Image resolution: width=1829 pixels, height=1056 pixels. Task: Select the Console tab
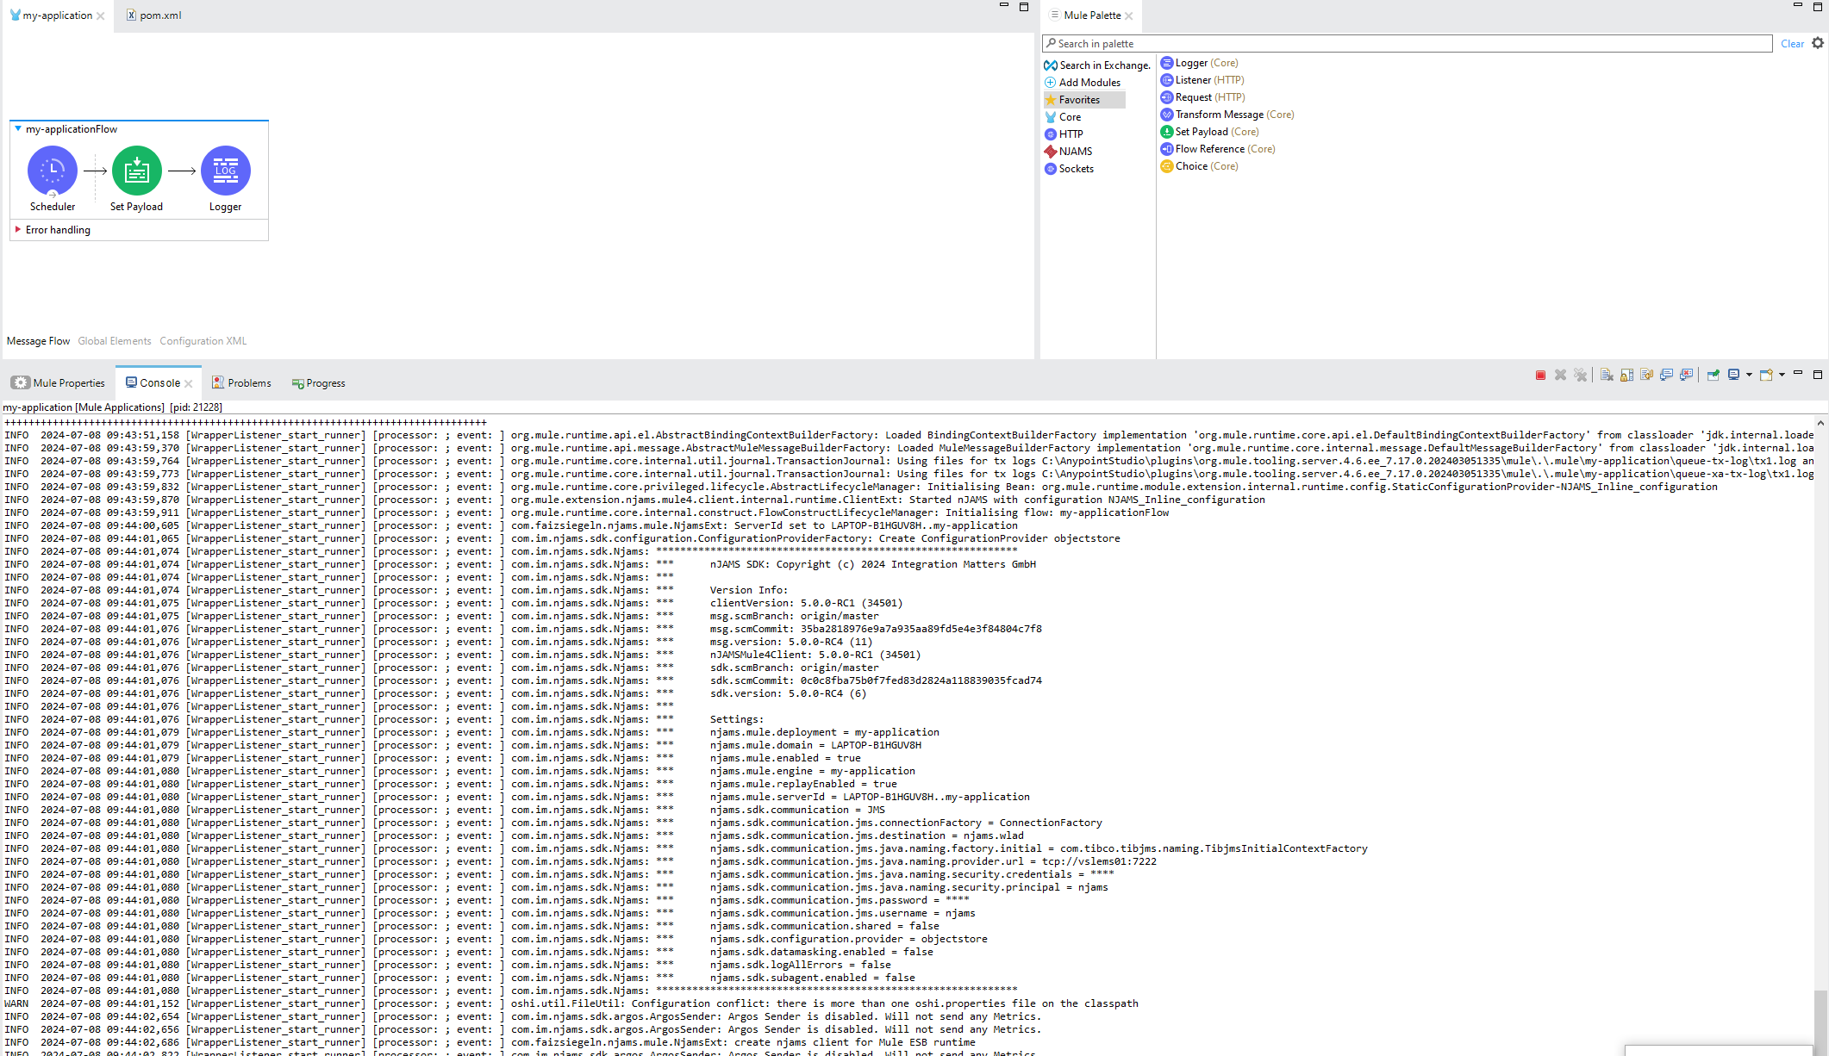point(159,383)
